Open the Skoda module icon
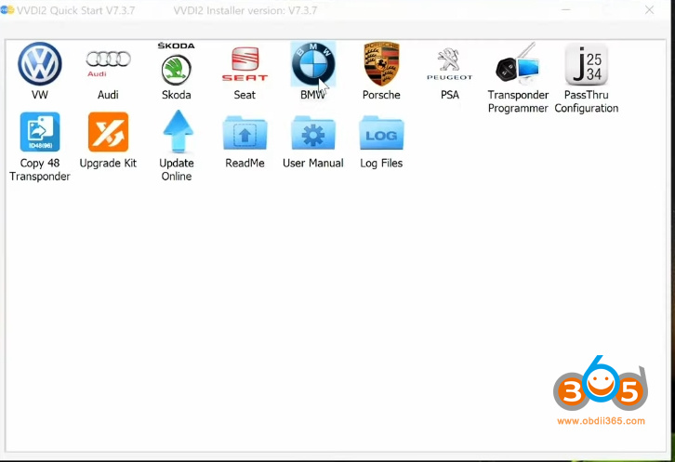675x462 pixels. [177, 67]
